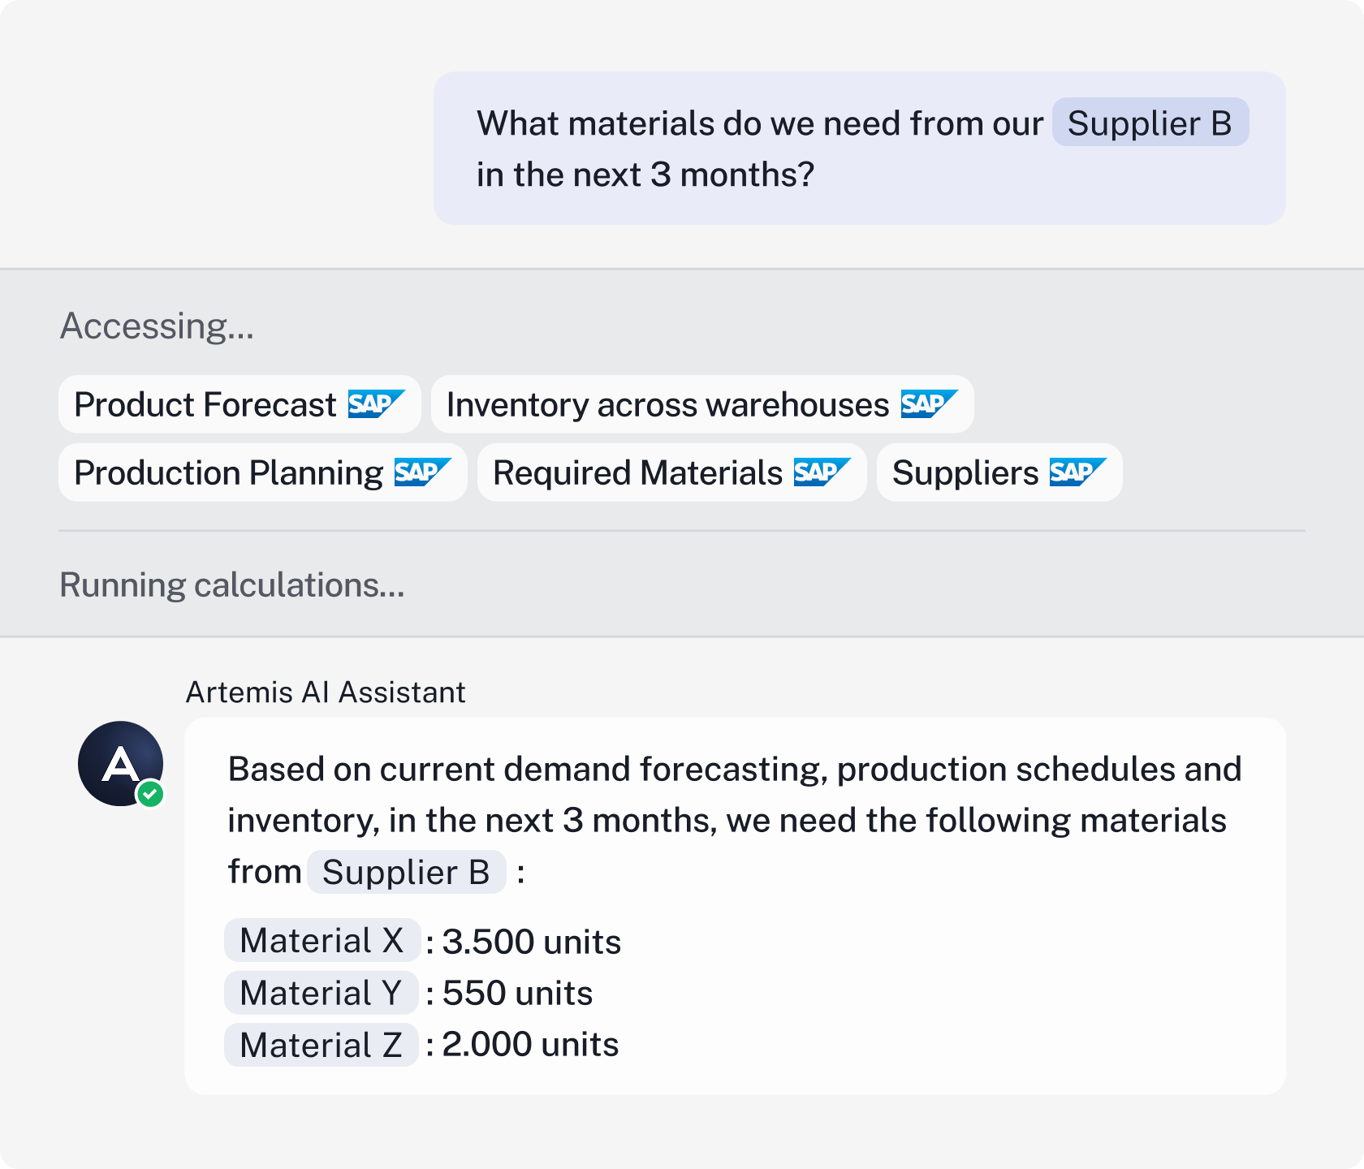1364x1169 pixels.
Task: Open the Suppliers data source chip
Action: 965,472
